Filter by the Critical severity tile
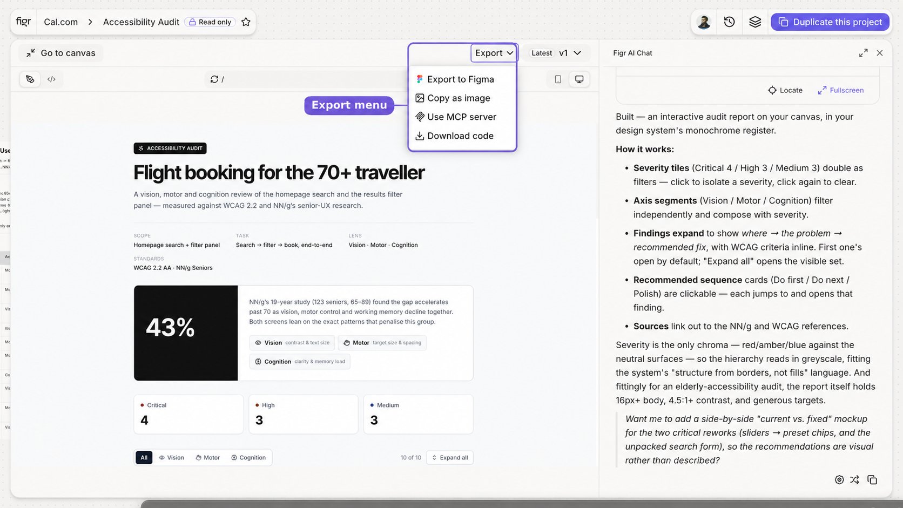Screen dimensions: 903x508 coord(188,414)
